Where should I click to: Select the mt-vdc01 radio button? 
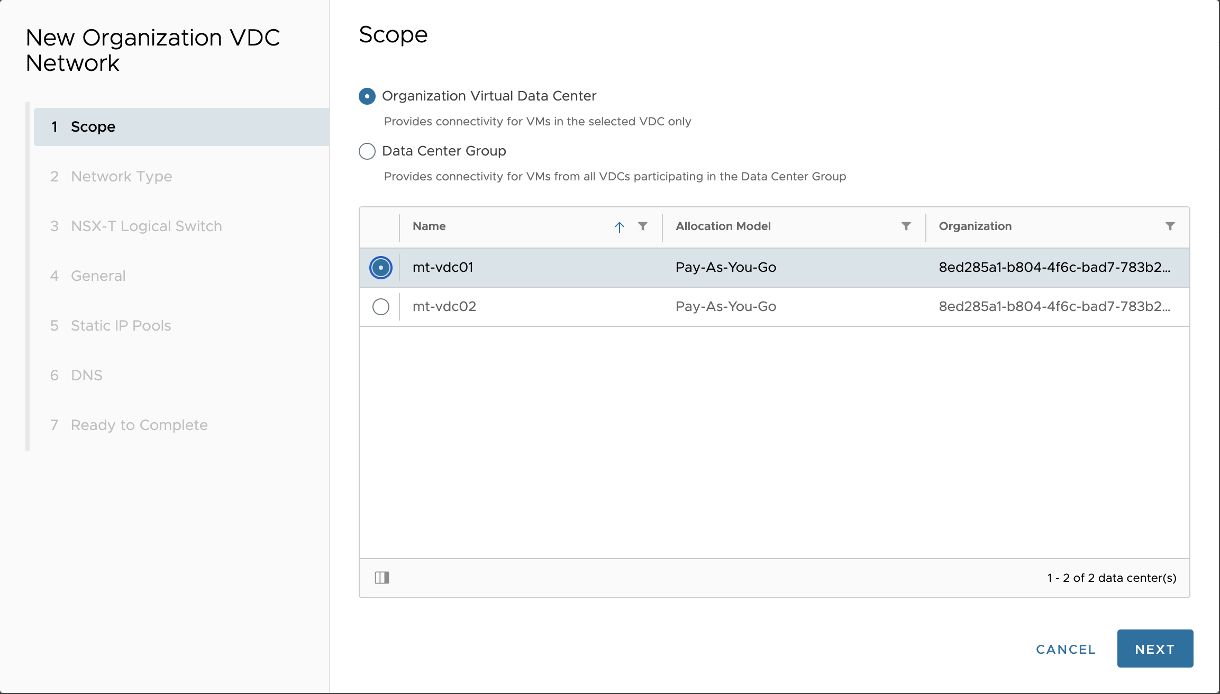click(381, 268)
